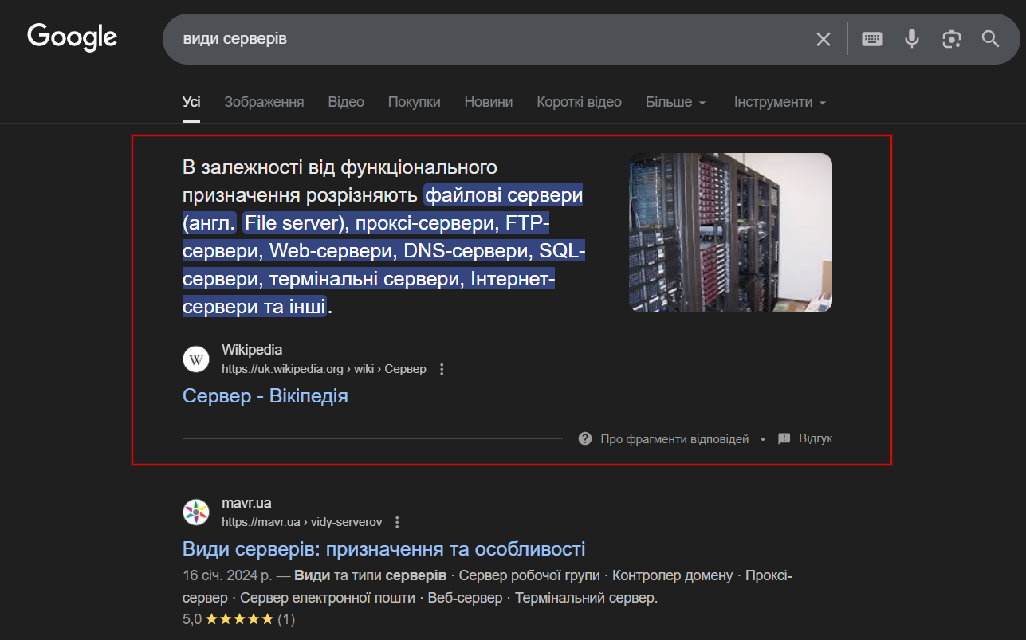Click the on-screen keyboard icon

point(871,38)
